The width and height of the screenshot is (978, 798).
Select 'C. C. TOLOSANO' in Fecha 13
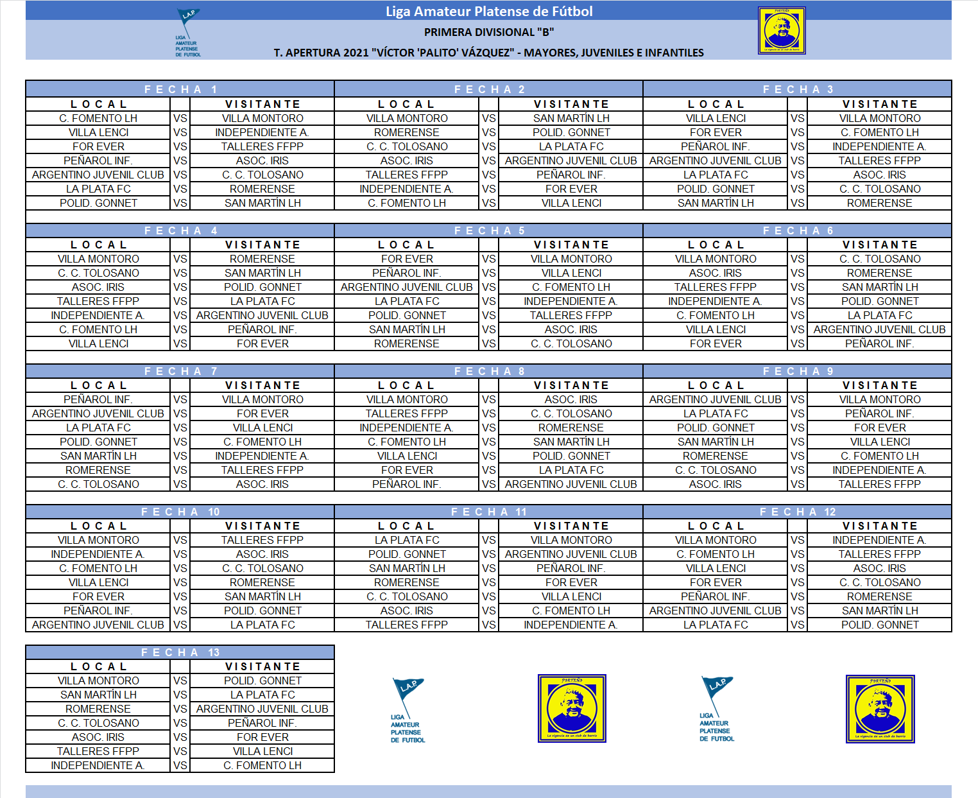(98, 723)
